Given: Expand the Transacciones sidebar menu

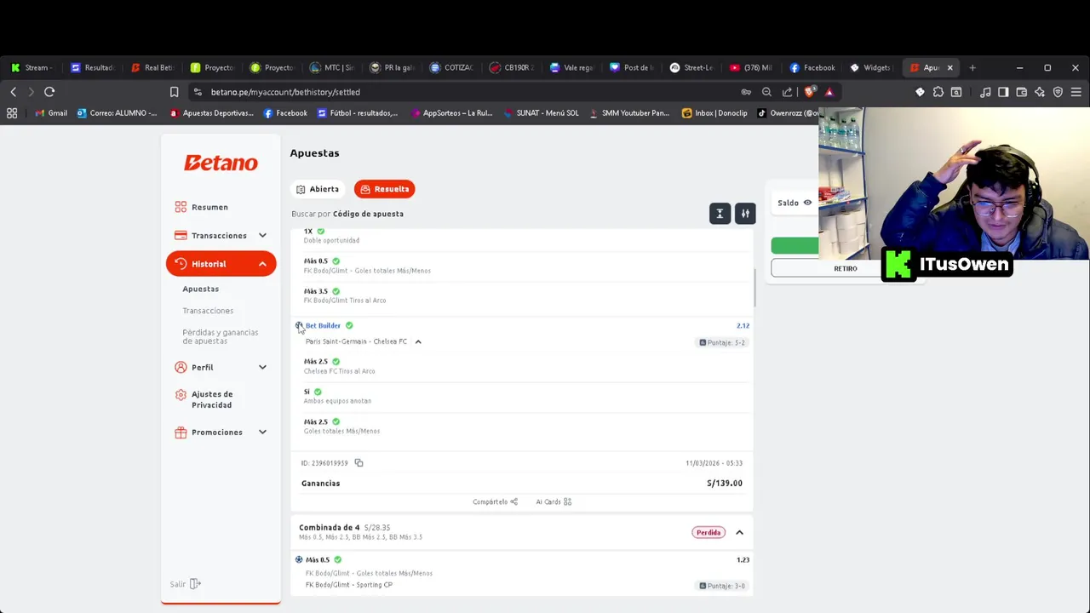Looking at the screenshot, I should point(221,235).
